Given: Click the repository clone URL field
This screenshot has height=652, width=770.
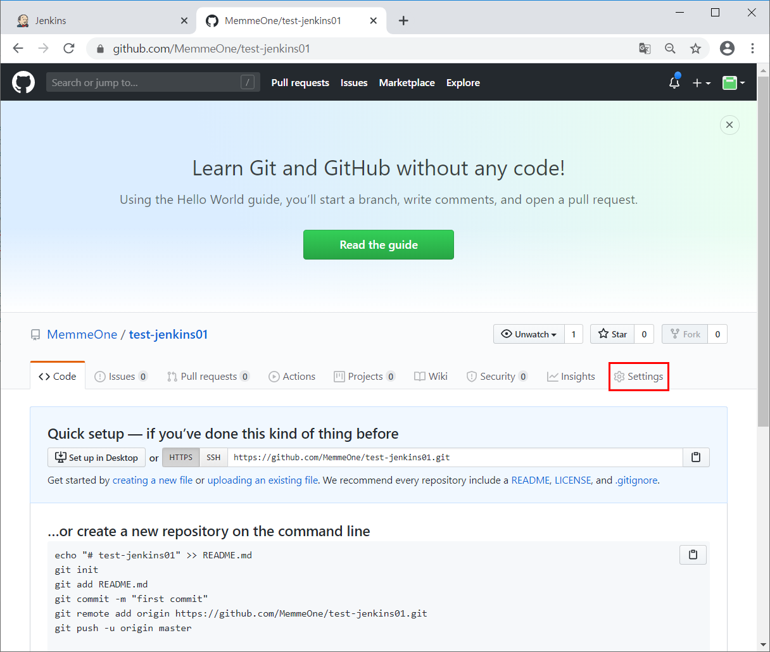Looking at the screenshot, I should [x=455, y=458].
